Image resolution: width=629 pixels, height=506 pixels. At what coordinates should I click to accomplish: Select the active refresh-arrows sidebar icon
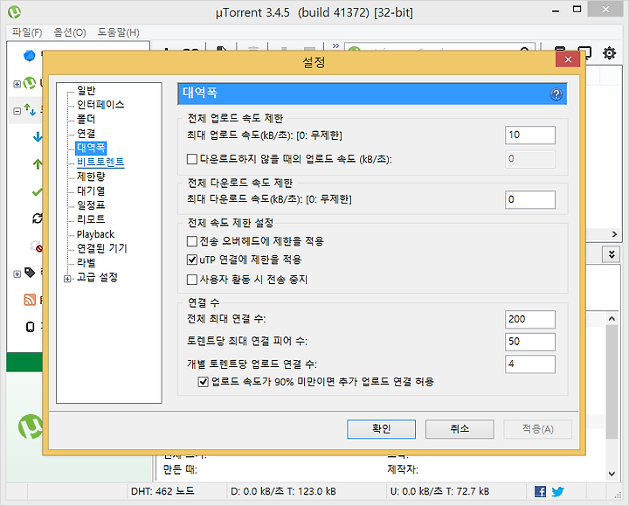coord(38,218)
